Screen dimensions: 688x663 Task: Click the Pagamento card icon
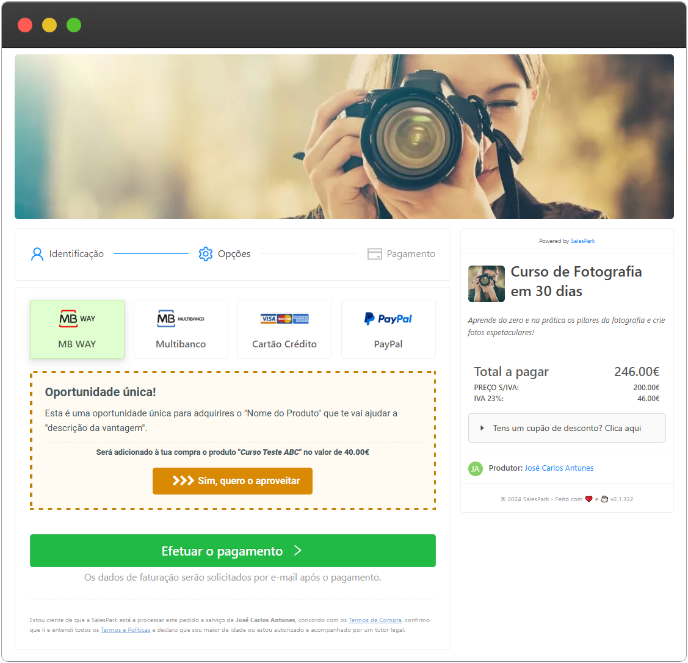[374, 254]
